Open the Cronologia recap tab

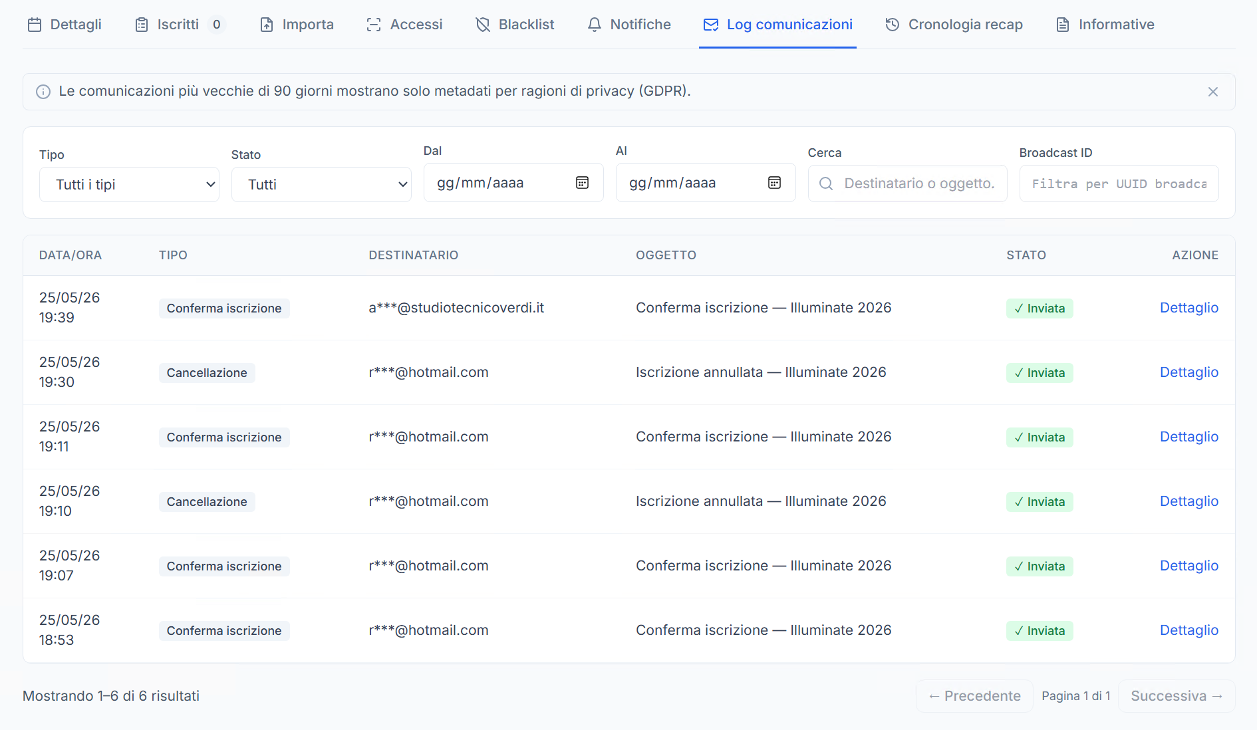[x=954, y=25]
